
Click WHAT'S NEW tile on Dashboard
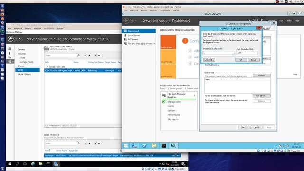pyautogui.click(x=168, y=57)
